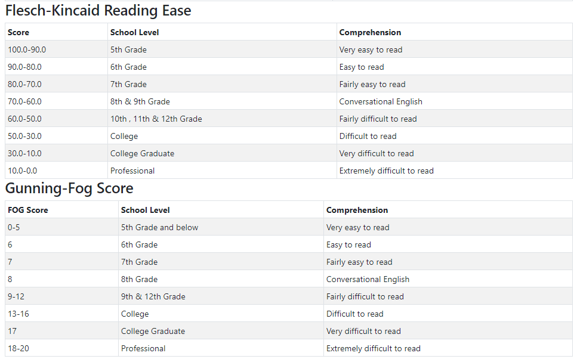Click the "80.0-70.0" score cell
Image resolution: width=580 pixels, height=359 pixels.
coord(25,84)
